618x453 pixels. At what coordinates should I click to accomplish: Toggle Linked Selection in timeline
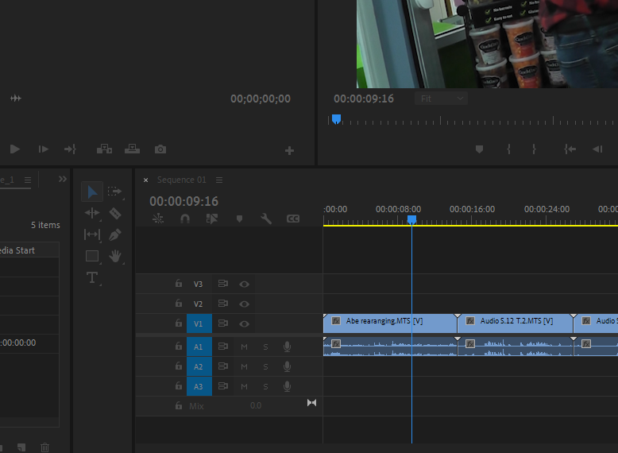point(212,219)
